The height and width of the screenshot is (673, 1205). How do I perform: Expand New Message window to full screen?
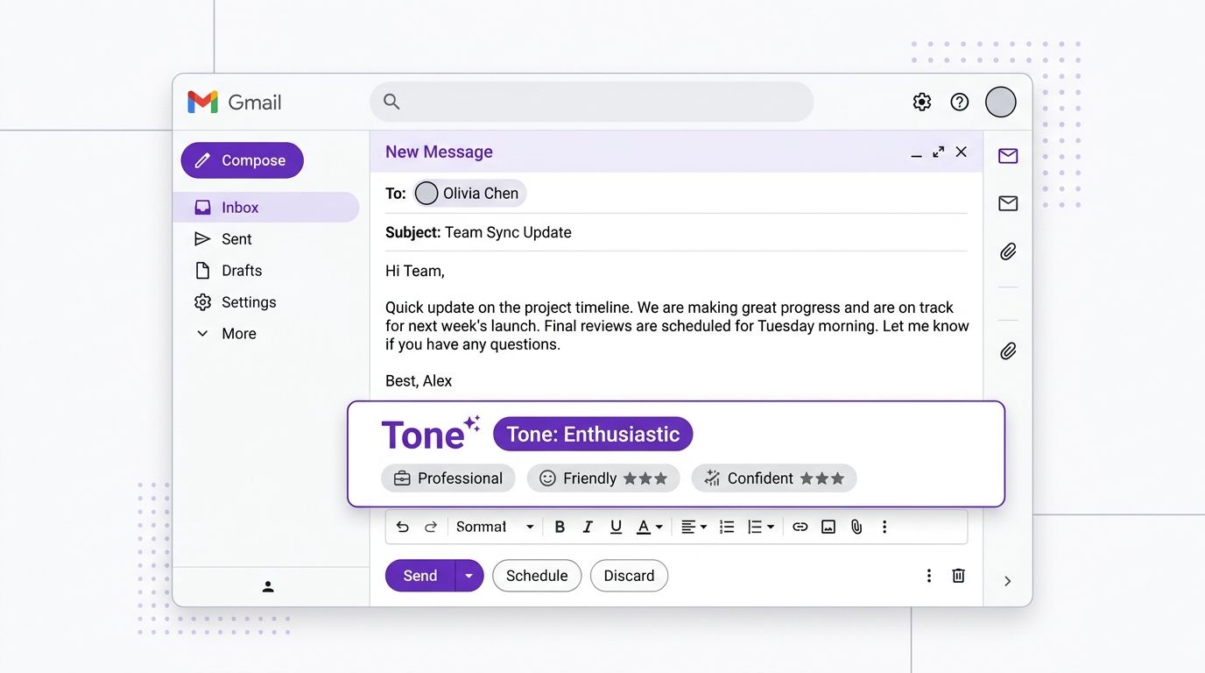click(x=938, y=152)
